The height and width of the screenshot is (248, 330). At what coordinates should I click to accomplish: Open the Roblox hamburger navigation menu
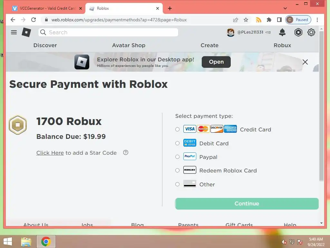tap(14, 32)
